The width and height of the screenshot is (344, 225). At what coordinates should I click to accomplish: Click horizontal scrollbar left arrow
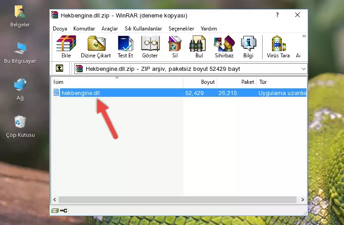point(55,199)
